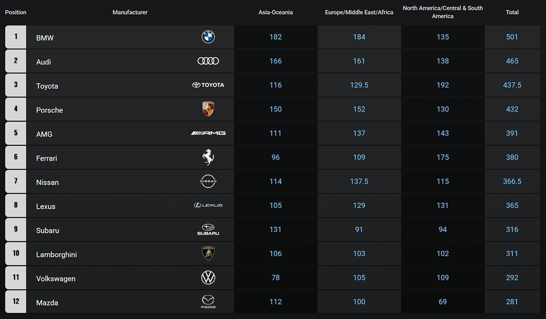Click Toyota's North America score 192
Screen dimensions: 546x319
coord(442,85)
